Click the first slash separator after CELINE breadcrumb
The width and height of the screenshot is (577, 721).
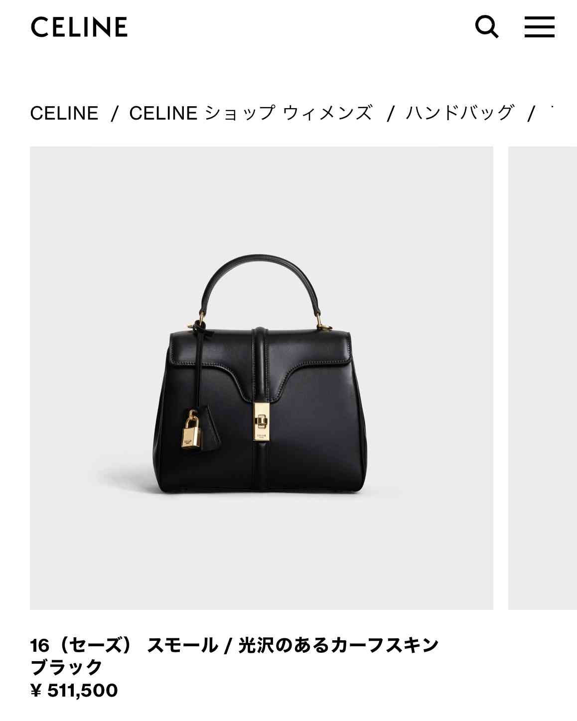(115, 113)
